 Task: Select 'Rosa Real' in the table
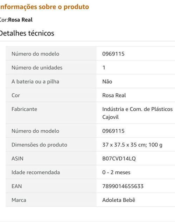114,95
